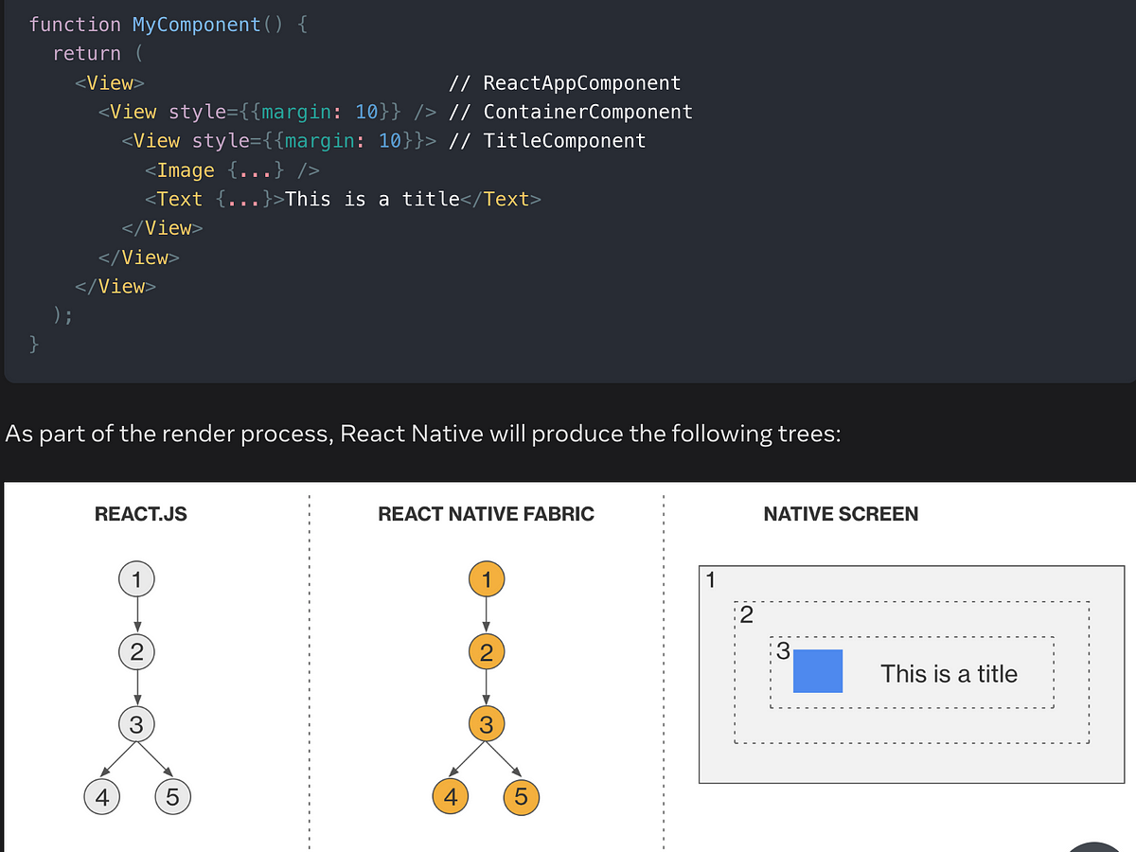Image resolution: width=1136 pixels, height=852 pixels.
Task: Select the text 'This is a title' in Native Screen
Action: [x=949, y=674]
